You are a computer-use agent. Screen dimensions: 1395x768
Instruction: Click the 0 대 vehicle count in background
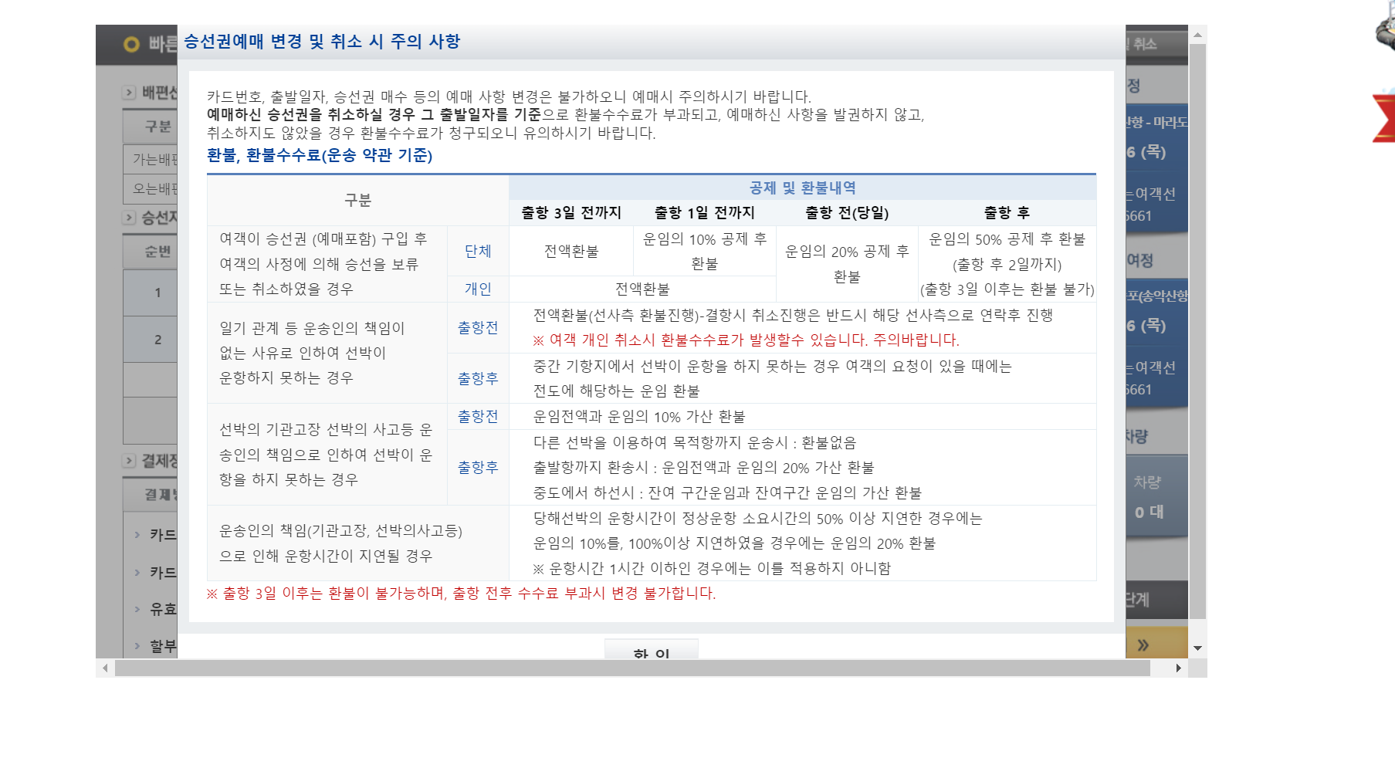tap(1149, 512)
